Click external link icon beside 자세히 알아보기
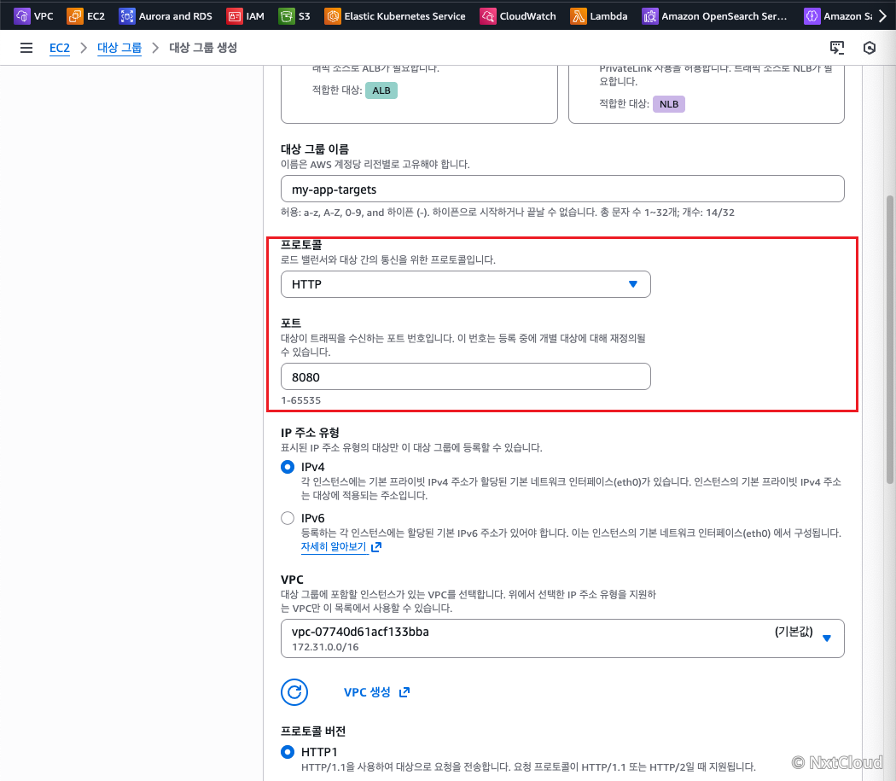This screenshot has height=781, width=896. 376,547
